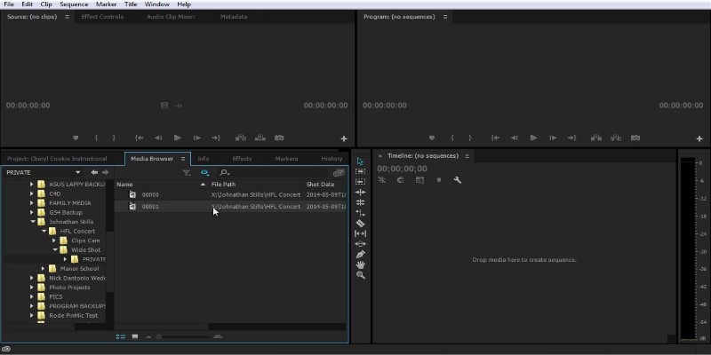The width and height of the screenshot is (711, 355).
Task: Select the Pen tool
Action: tap(361, 254)
